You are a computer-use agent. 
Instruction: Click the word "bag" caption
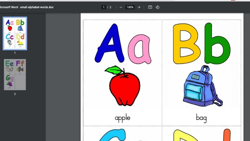tap(201, 118)
